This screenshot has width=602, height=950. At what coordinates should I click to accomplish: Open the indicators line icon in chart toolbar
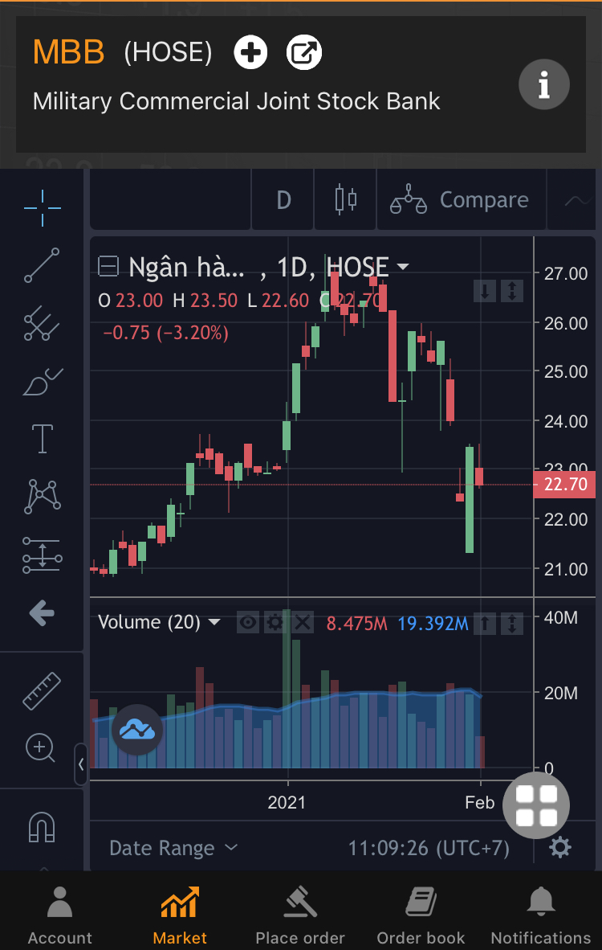576,200
